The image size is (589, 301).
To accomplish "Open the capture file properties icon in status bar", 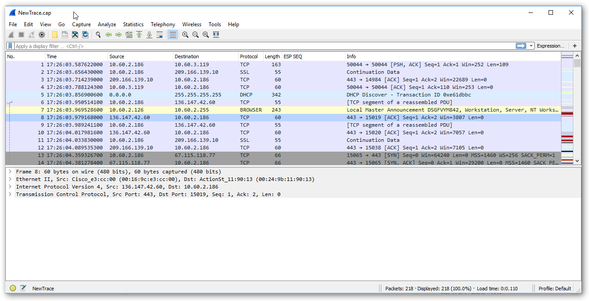I will click(23, 288).
